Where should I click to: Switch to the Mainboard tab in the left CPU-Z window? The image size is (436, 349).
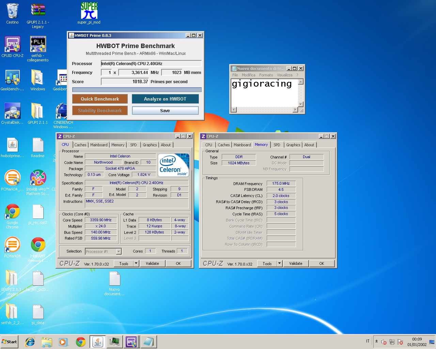click(x=99, y=145)
